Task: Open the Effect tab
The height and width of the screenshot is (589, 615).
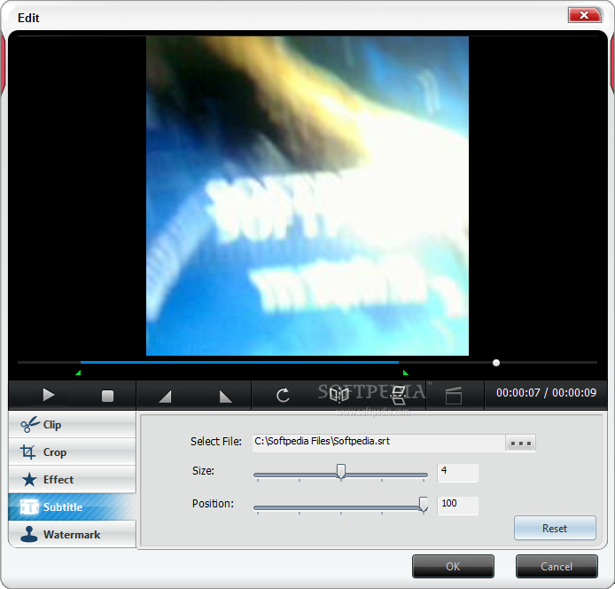Action: (x=72, y=479)
